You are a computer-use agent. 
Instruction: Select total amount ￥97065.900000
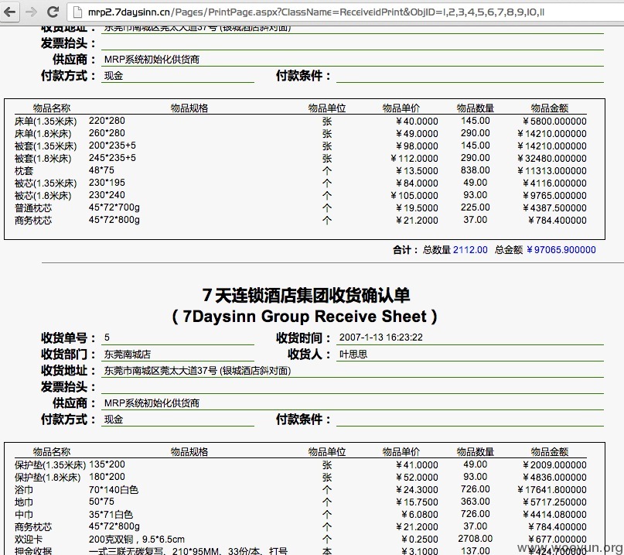[561, 250]
